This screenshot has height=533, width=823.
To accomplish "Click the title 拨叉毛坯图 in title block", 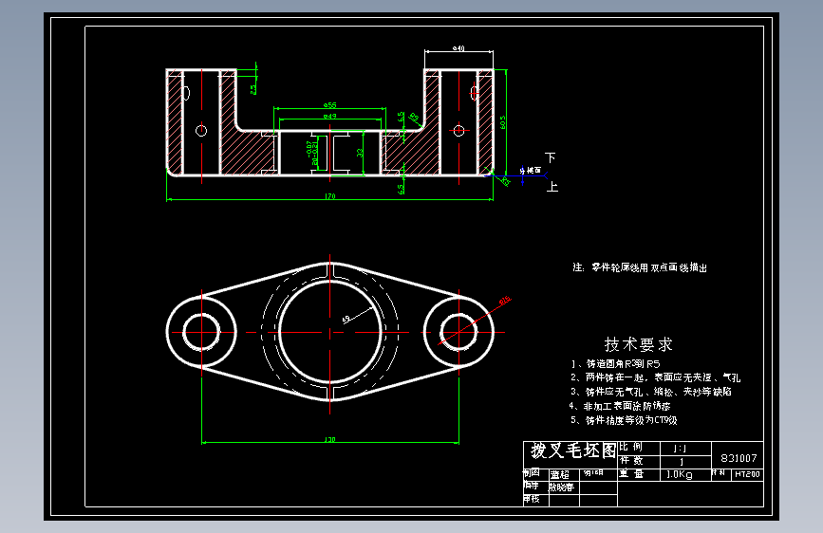I will pyautogui.click(x=573, y=450).
